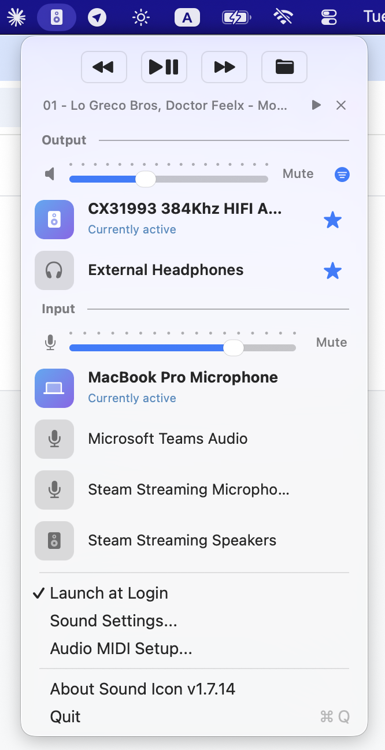Select MacBook Pro Microphone laptop icon

tap(54, 388)
